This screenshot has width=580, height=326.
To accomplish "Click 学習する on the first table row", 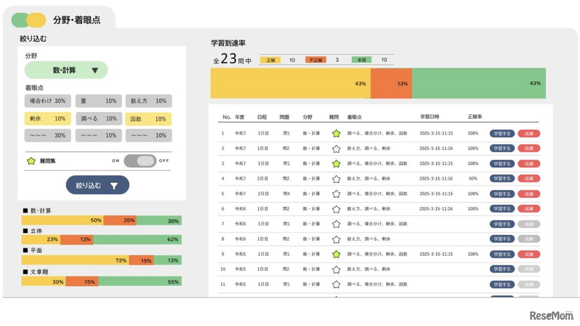I will (502, 134).
